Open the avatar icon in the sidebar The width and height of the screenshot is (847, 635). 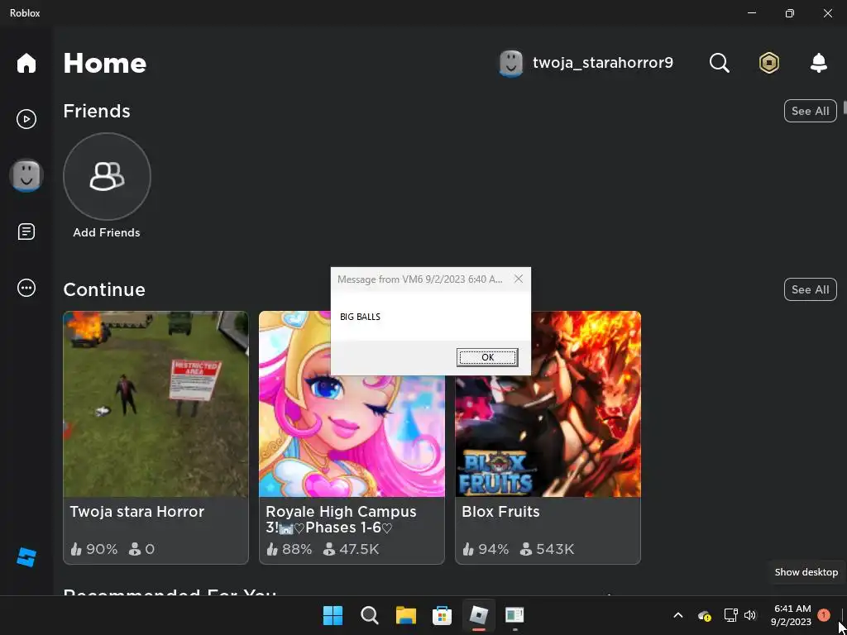tap(26, 175)
